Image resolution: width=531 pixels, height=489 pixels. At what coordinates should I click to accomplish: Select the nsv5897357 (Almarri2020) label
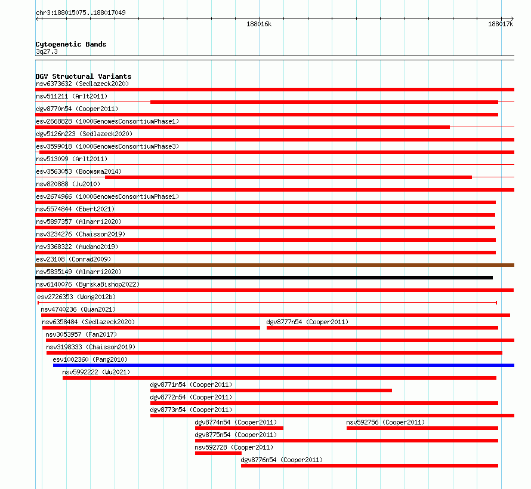point(79,222)
